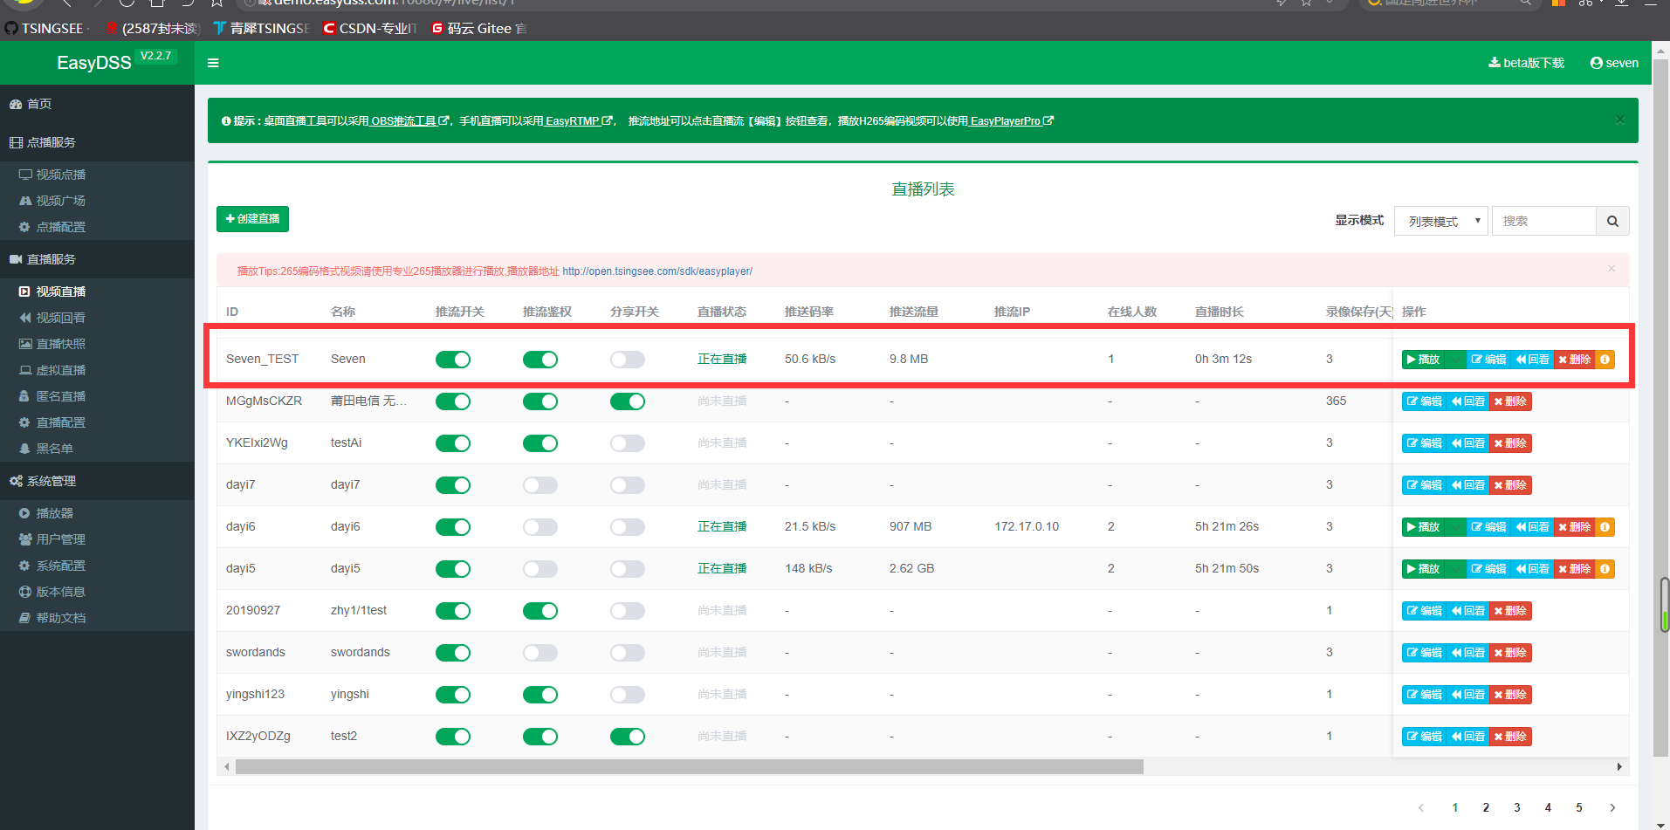The height and width of the screenshot is (830, 1670).
Task: Click 删除 for swordands
Action: (x=1510, y=653)
